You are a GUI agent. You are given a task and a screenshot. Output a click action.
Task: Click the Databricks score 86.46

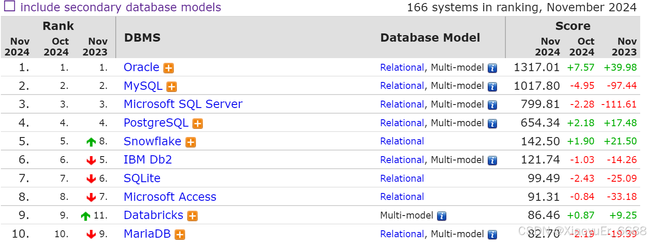point(544,216)
